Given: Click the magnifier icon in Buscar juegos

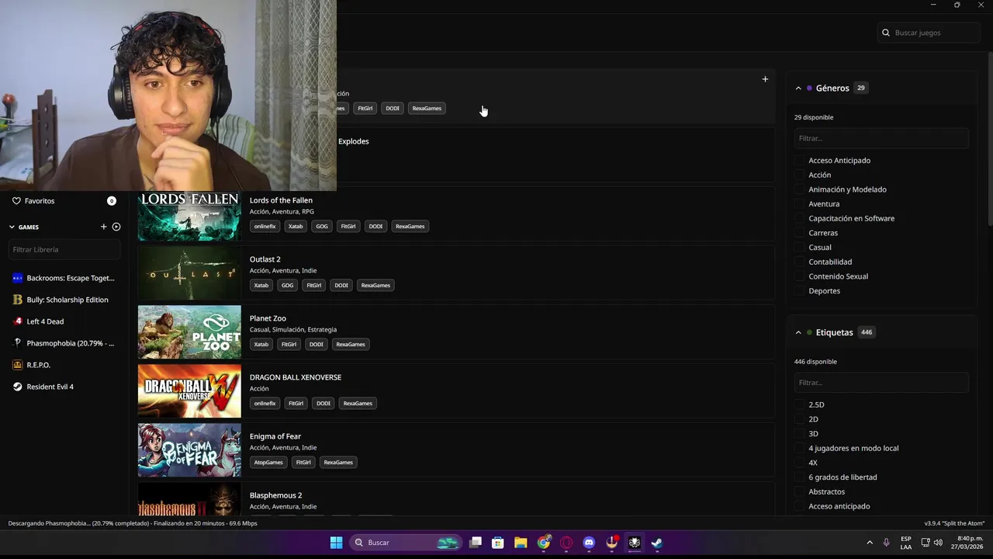Looking at the screenshot, I should pos(886,33).
